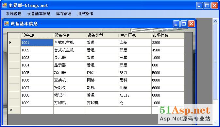Maximize the 主界面 main window
This screenshot has width=220, height=127.
(207, 6)
